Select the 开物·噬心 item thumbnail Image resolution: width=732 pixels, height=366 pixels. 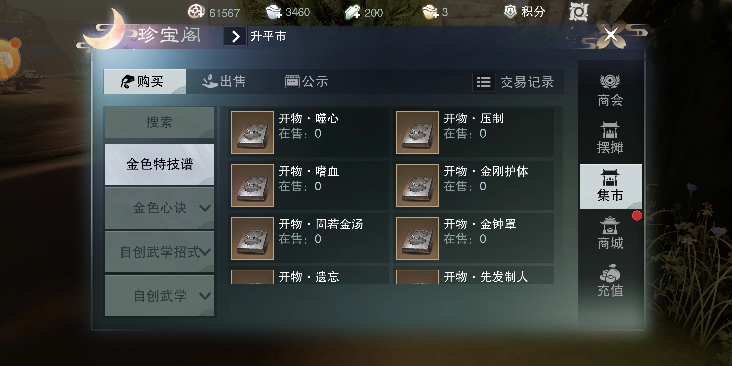(252, 133)
